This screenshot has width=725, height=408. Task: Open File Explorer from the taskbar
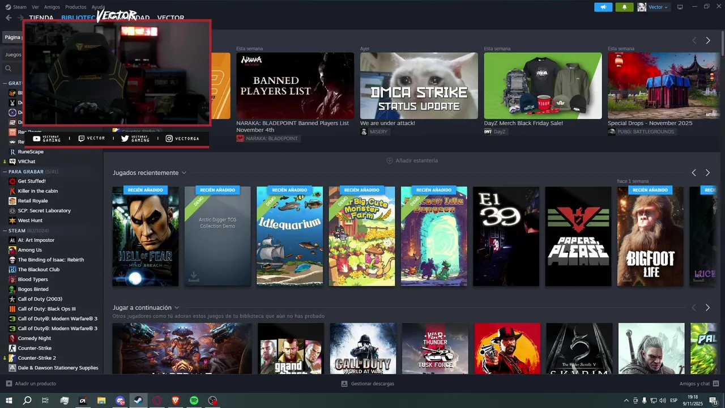pos(101,401)
